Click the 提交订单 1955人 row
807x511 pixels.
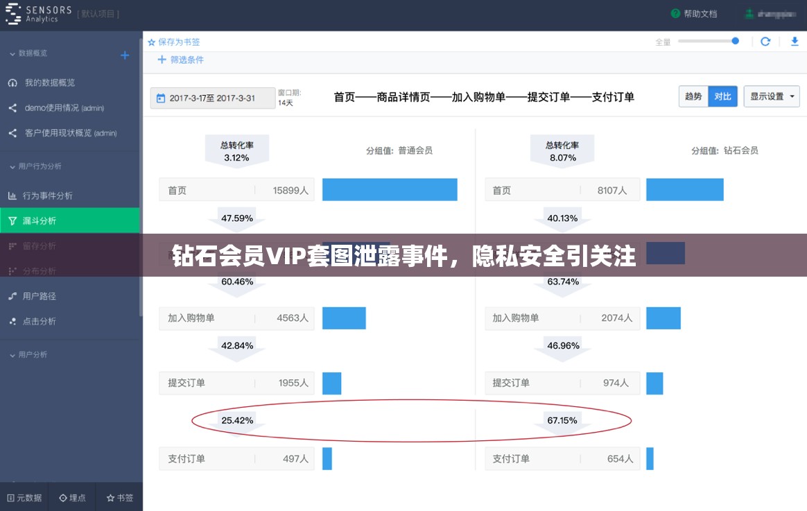pos(236,383)
